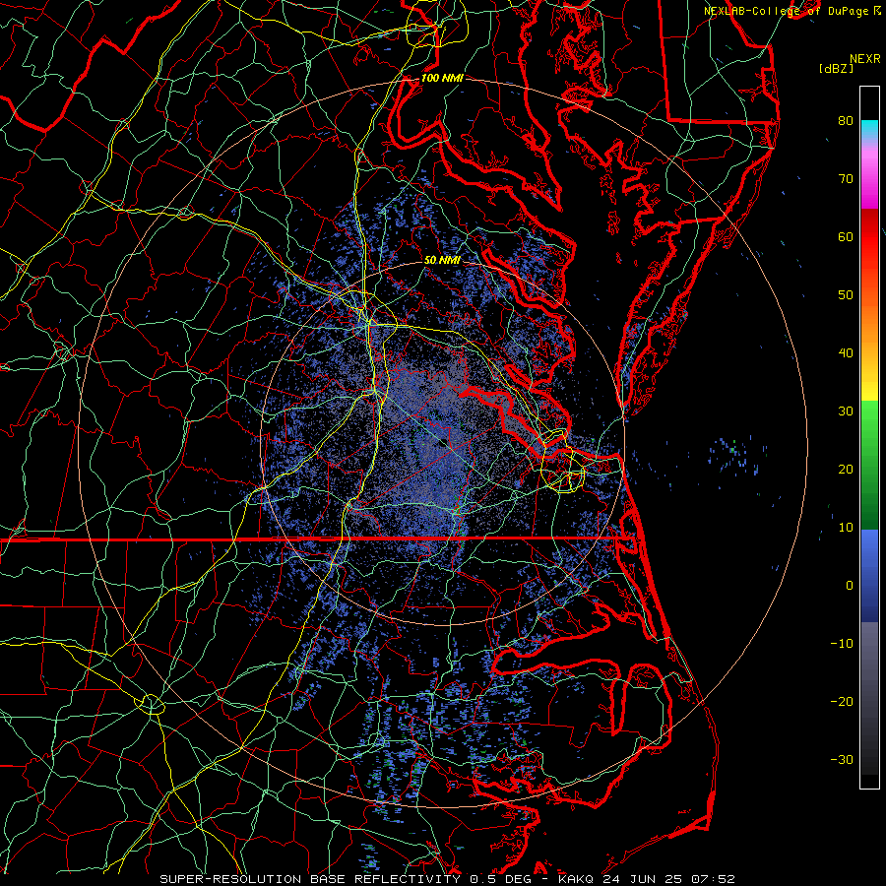
Task: Click the 100 NMI range ring label
Action: (442, 78)
